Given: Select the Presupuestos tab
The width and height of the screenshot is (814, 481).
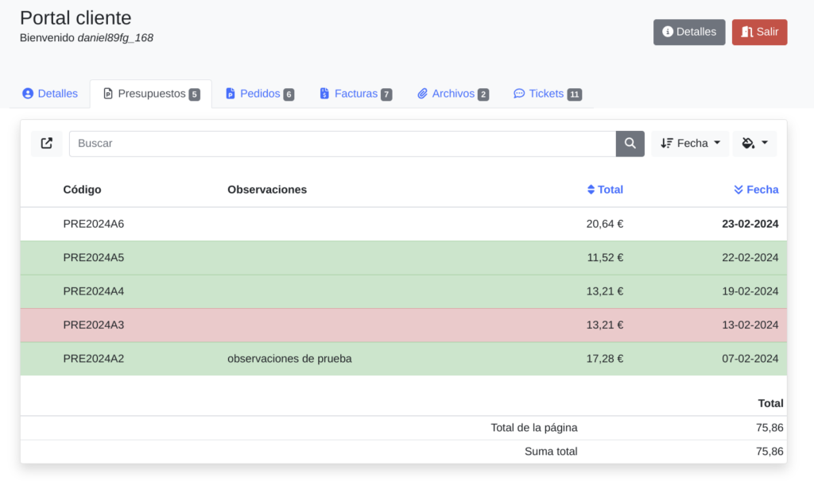Looking at the screenshot, I should [151, 94].
